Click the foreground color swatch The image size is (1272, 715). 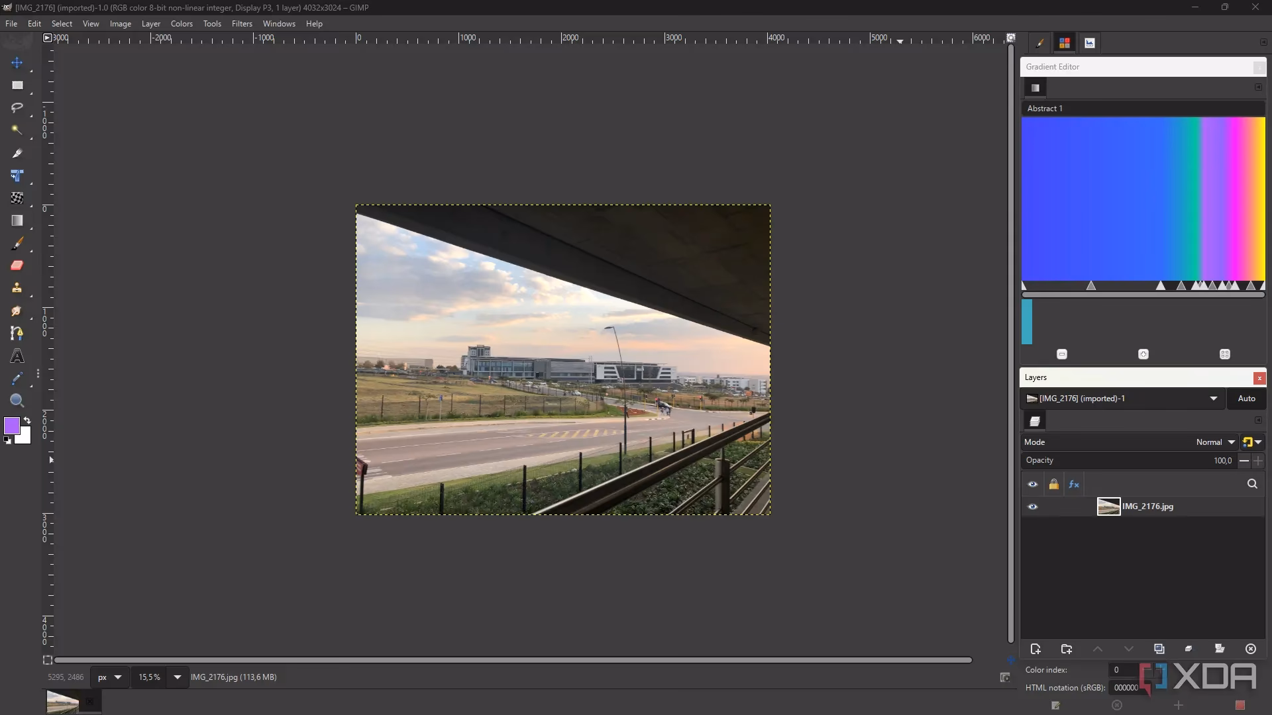point(13,426)
